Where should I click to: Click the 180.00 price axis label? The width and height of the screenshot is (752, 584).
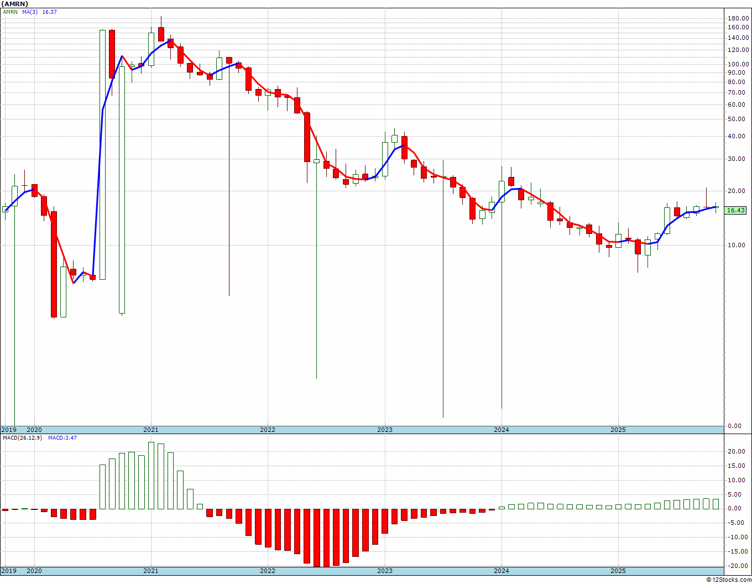[x=738, y=18]
